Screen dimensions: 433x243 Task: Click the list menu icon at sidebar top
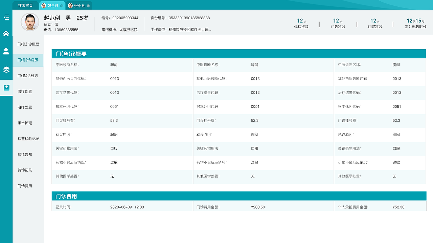coord(6,17)
